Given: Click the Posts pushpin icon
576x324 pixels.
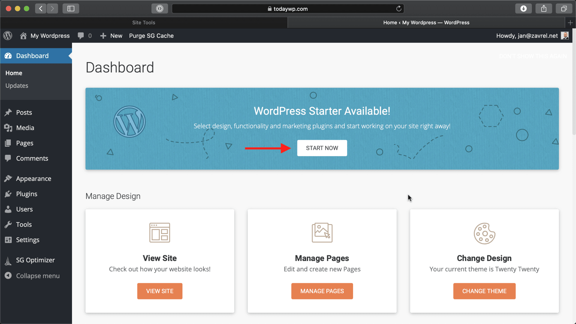Looking at the screenshot, I should click(x=8, y=112).
